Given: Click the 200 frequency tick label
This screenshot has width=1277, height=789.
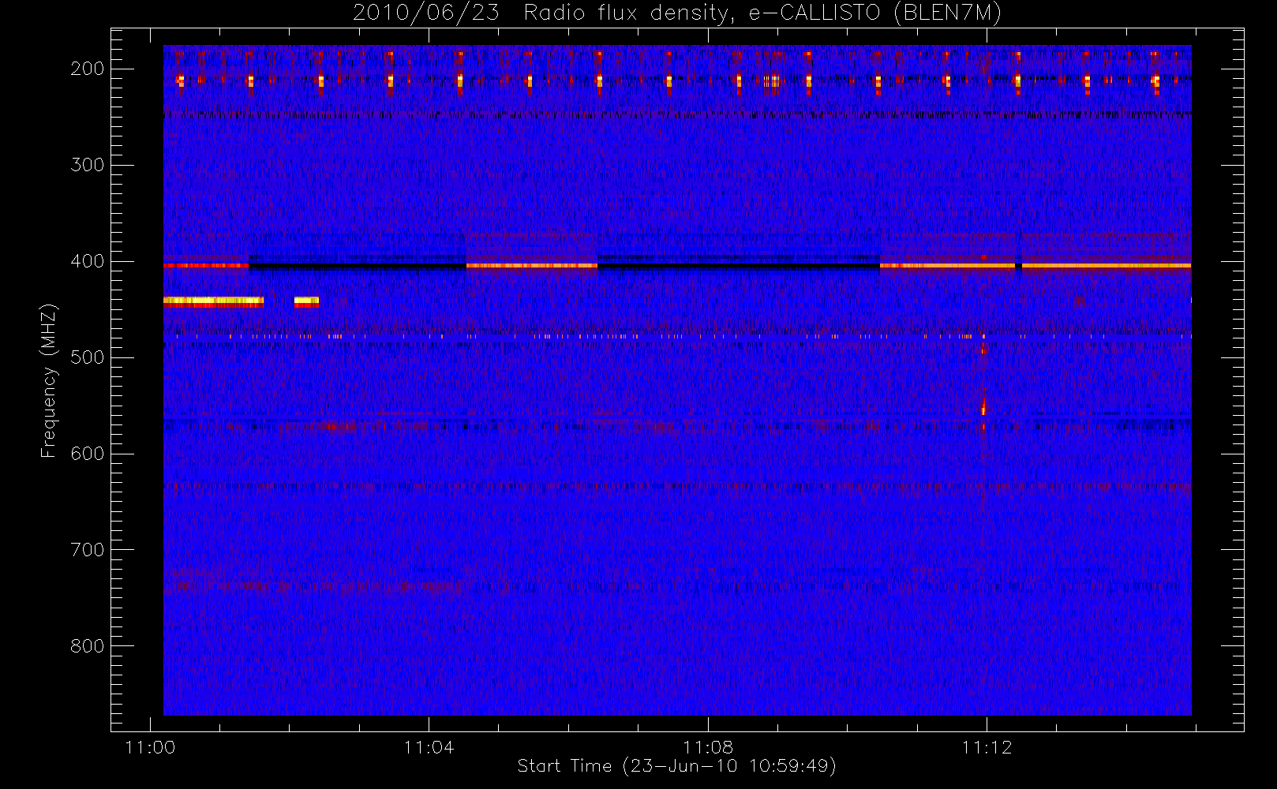Looking at the screenshot, I should [x=88, y=69].
